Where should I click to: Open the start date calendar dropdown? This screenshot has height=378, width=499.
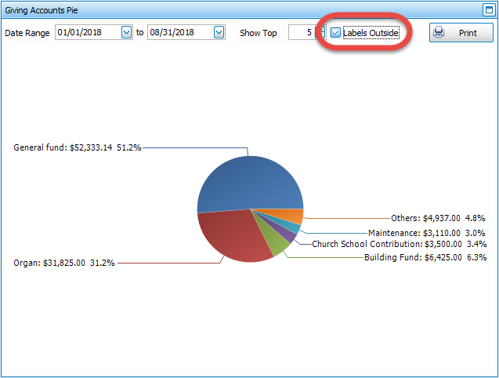point(127,33)
